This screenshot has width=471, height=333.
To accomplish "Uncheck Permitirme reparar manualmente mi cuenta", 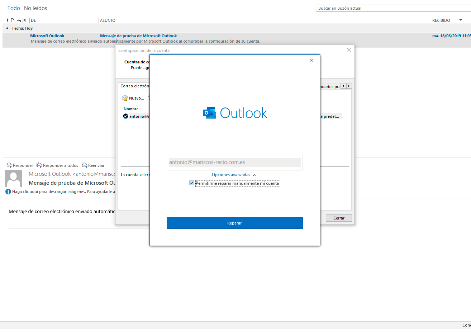I will point(191,183).
